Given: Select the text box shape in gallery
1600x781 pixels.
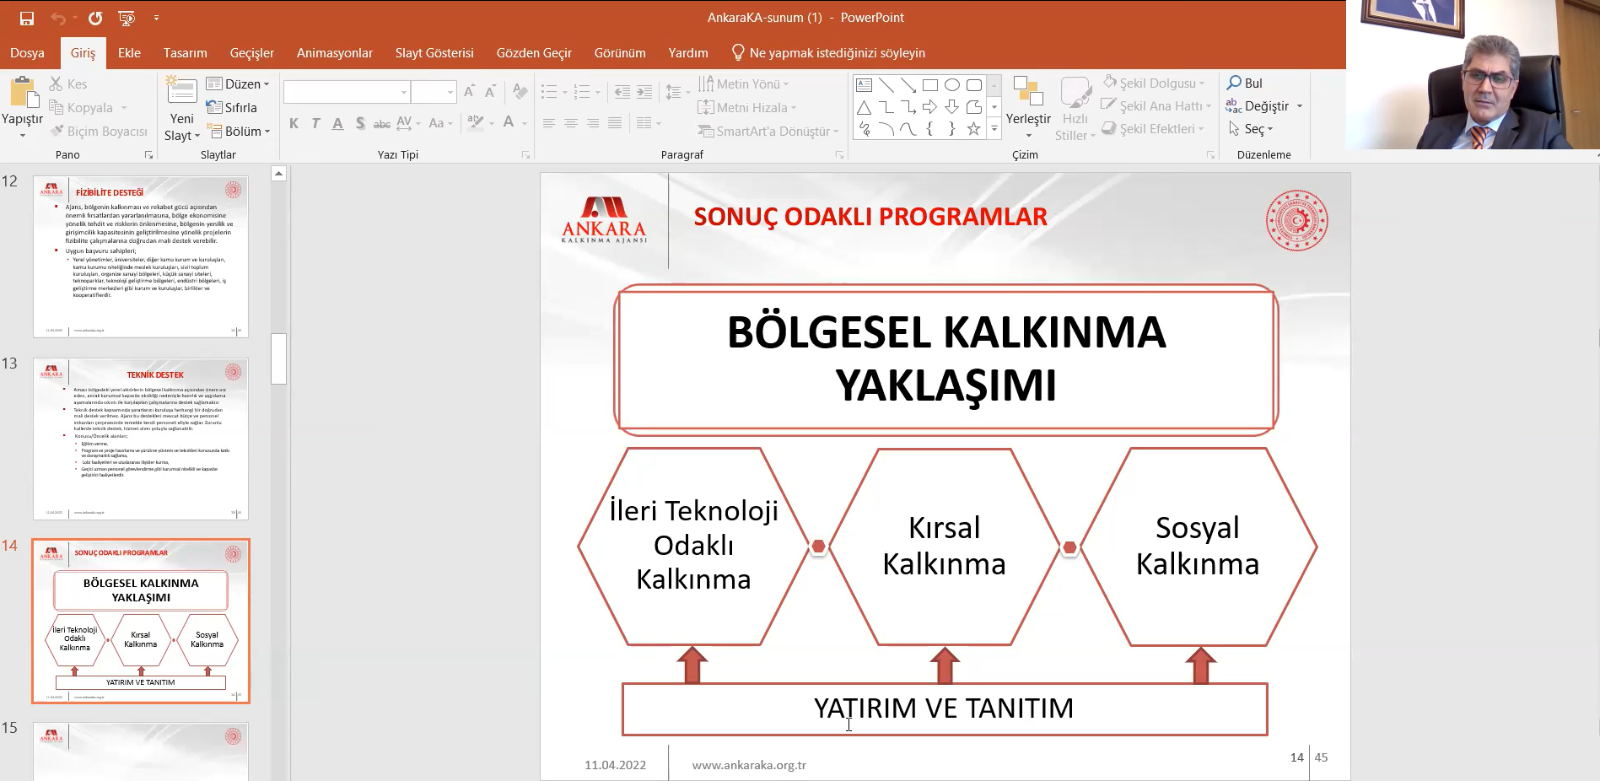Looking at the screenshot, I should [864, 85].
